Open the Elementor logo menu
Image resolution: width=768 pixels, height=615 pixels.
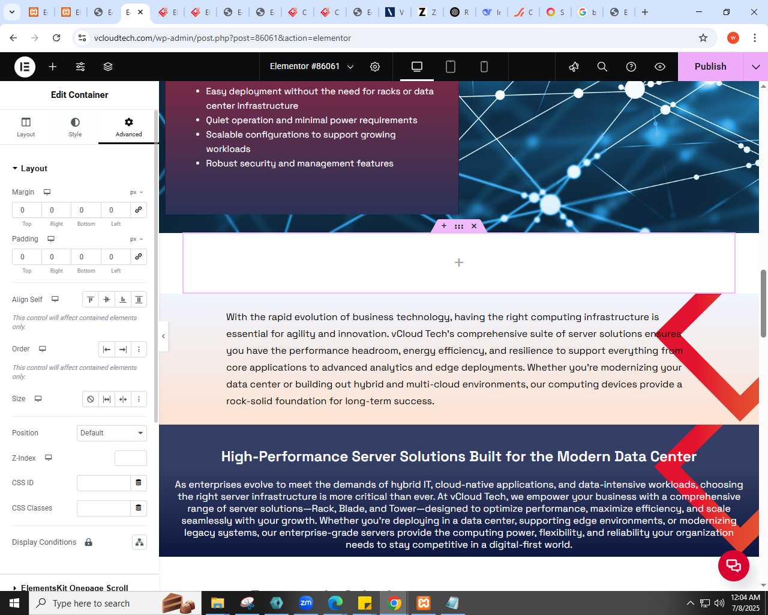pyautogui.click(x=25, y=67)
